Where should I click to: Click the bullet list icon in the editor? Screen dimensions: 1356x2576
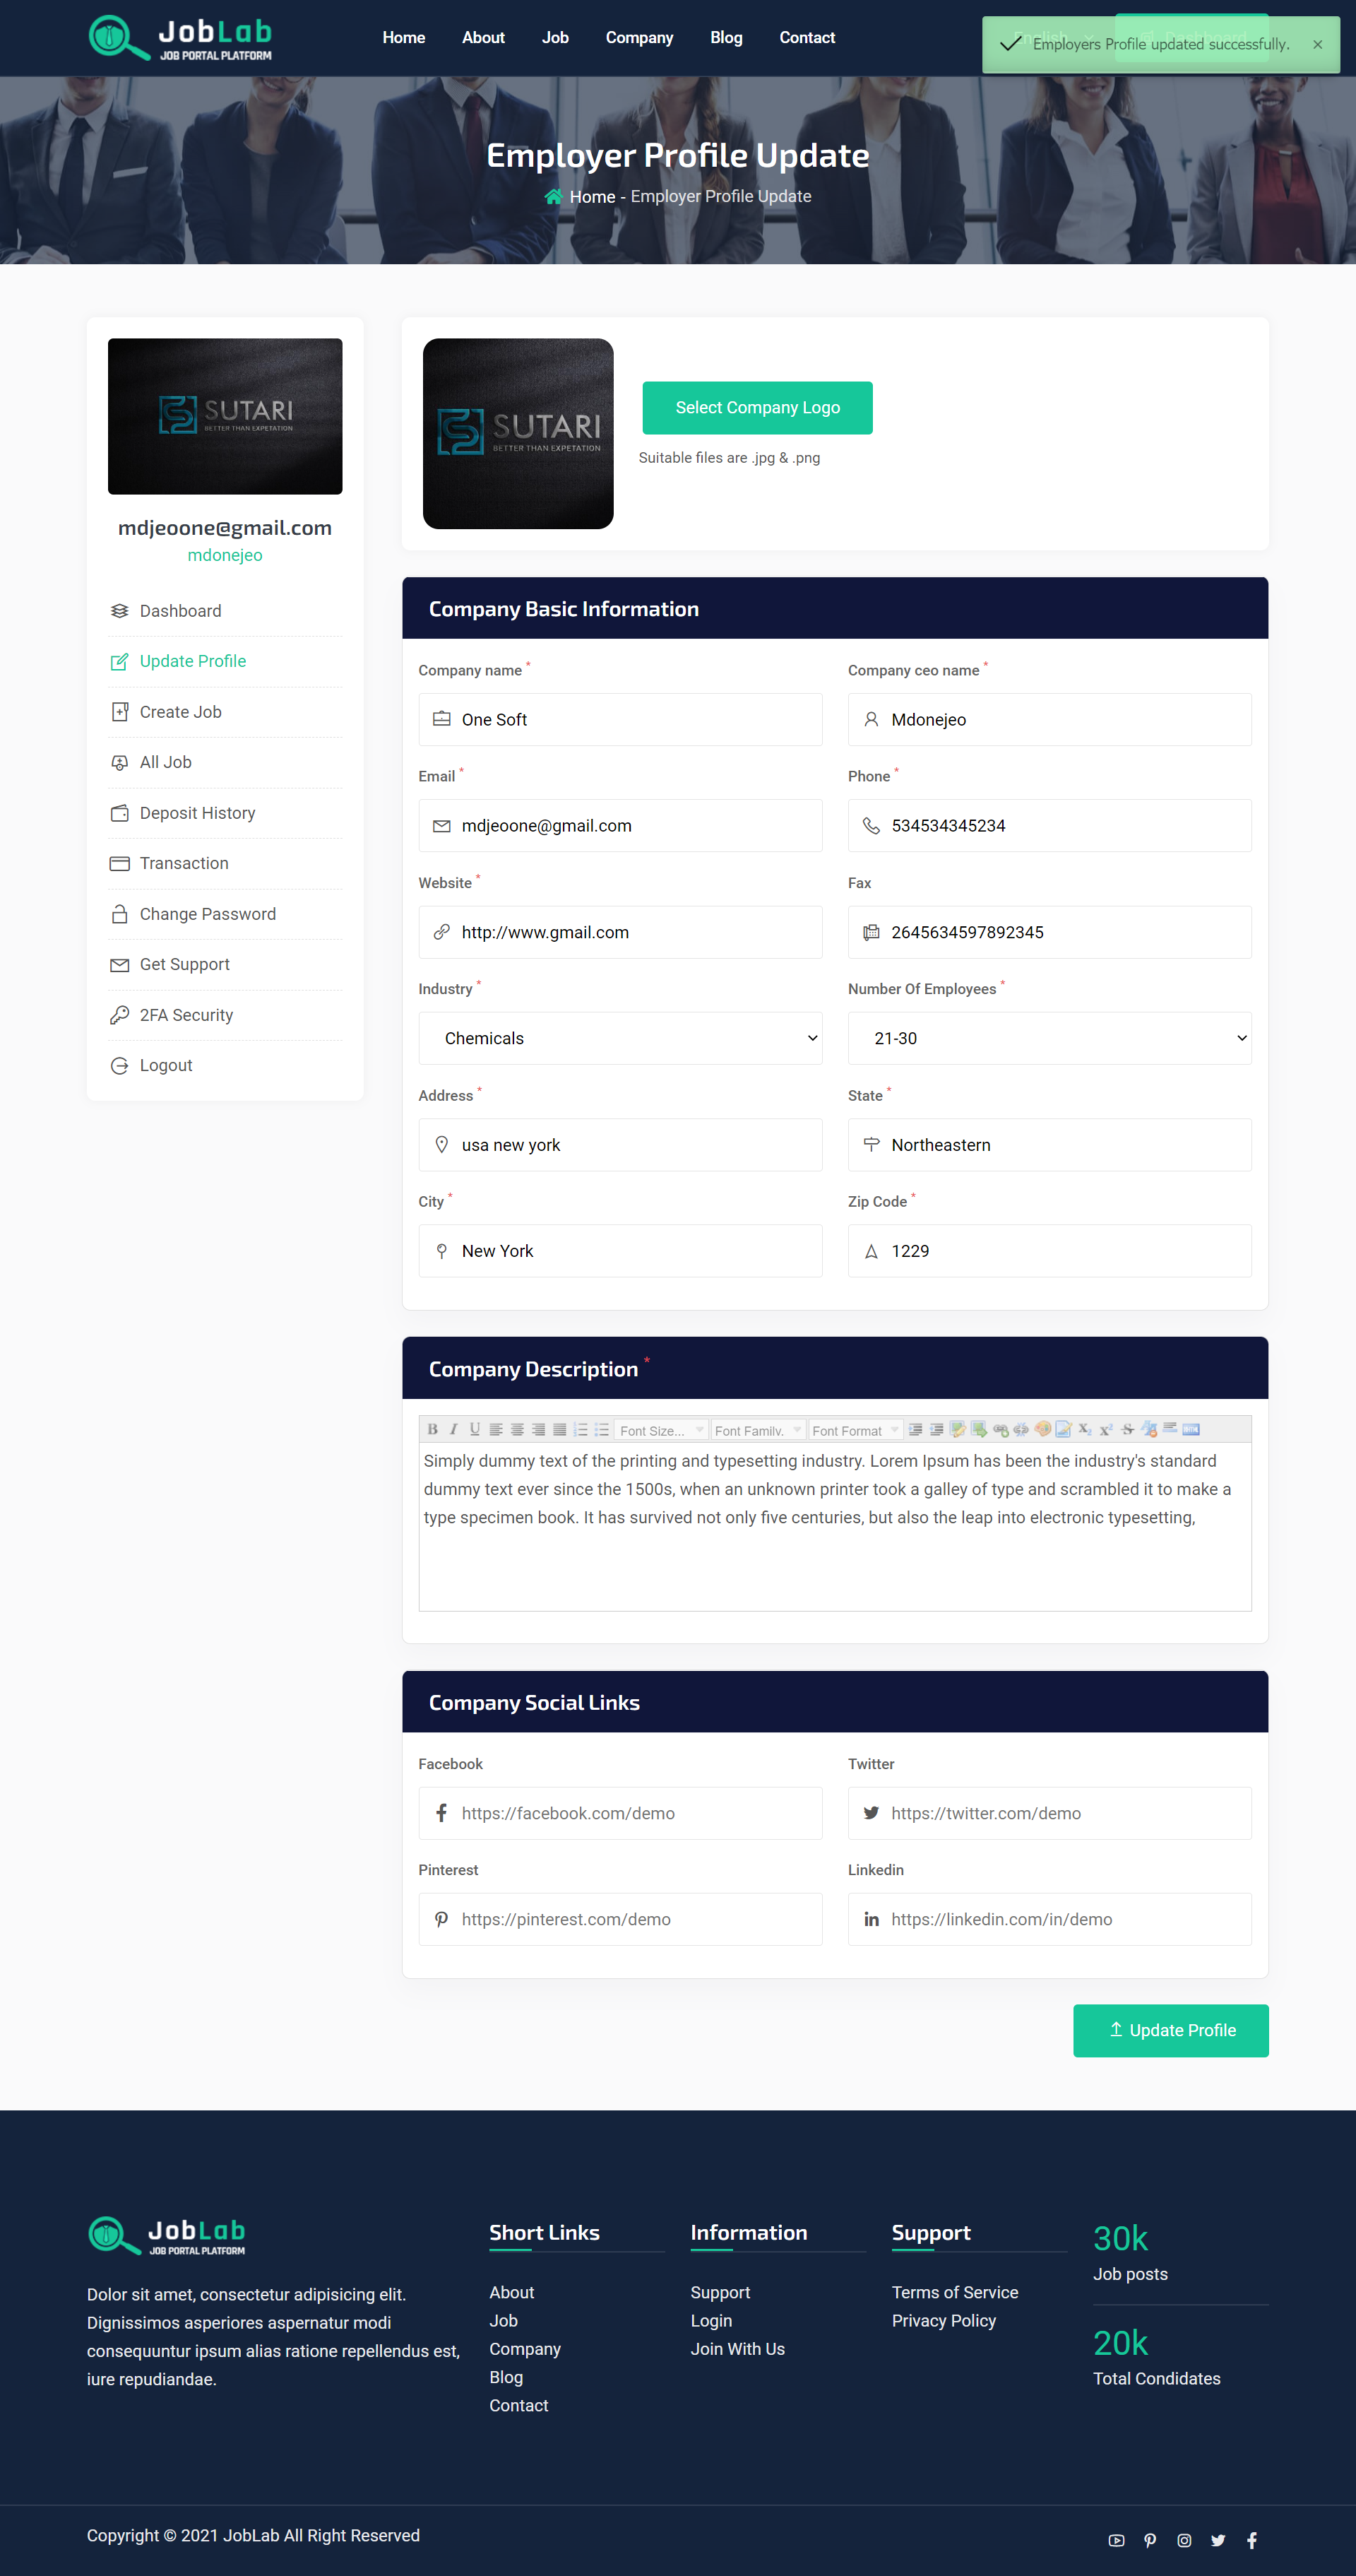(x=600, y=1429)
